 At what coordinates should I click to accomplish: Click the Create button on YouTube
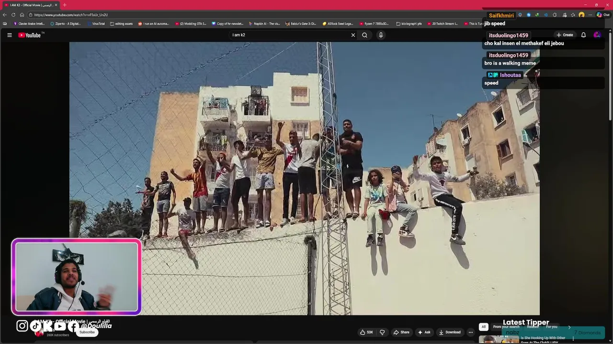point(565,35)
